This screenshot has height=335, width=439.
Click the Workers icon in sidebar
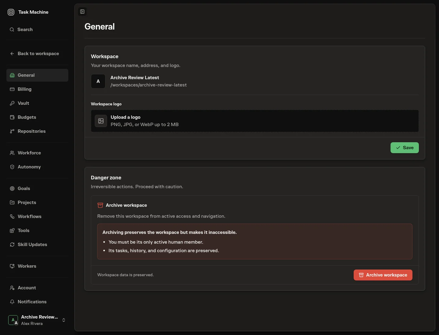coord(12,266)
